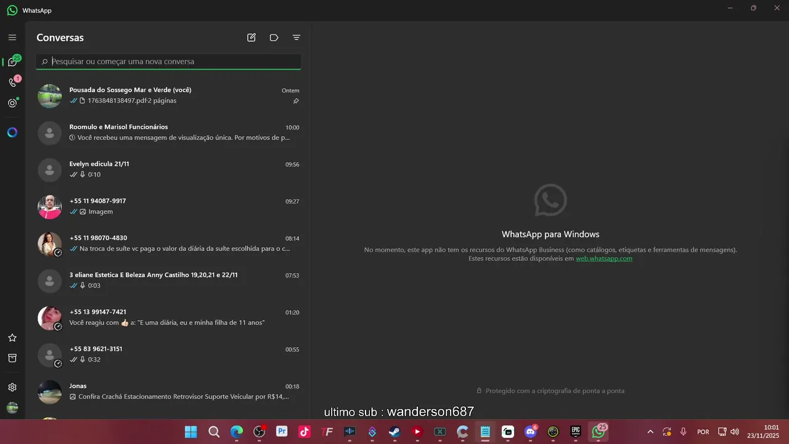Launch Microsoft Edge from taskbar
The width and height of the screenshot is (789, 444).
point(237,432)
